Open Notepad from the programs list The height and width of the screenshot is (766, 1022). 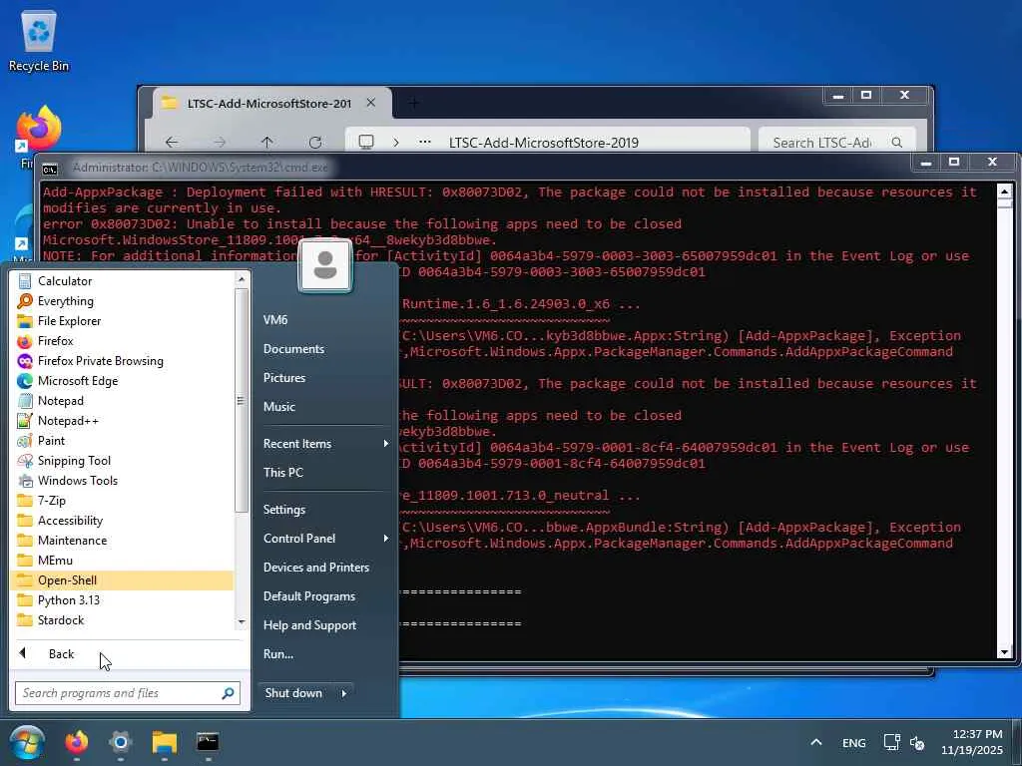[122, 401]
